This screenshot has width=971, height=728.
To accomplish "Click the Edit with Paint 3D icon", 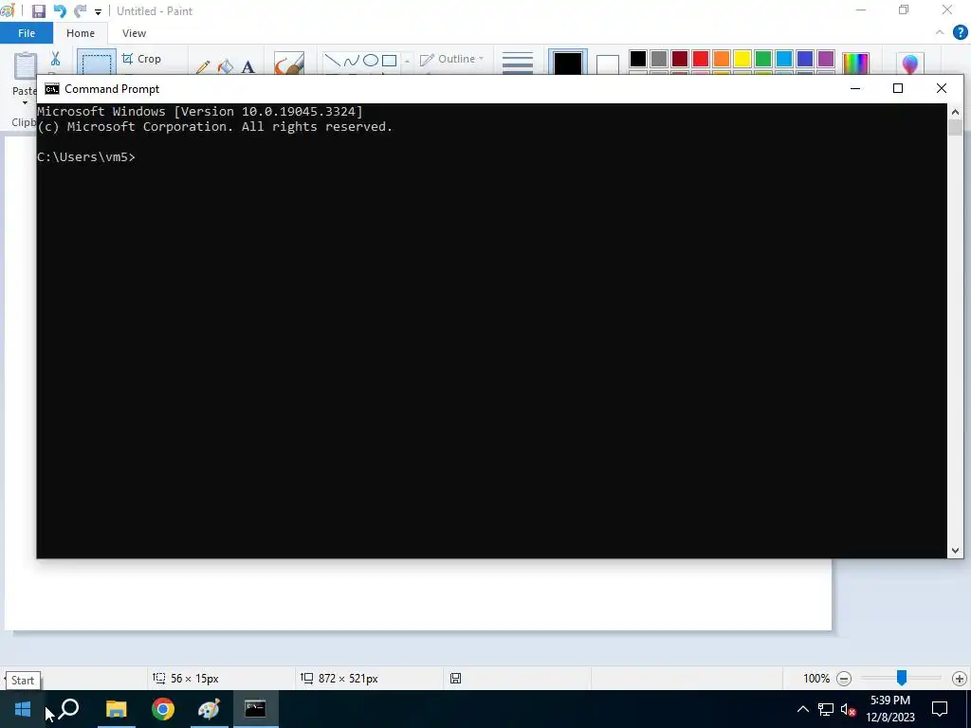I will coord(909,64).
